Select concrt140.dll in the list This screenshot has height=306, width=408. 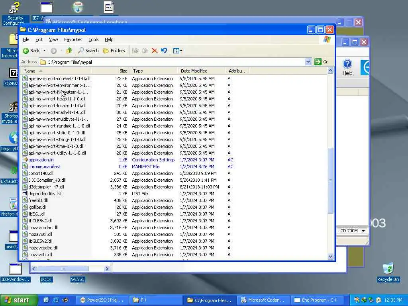point(41,173)
